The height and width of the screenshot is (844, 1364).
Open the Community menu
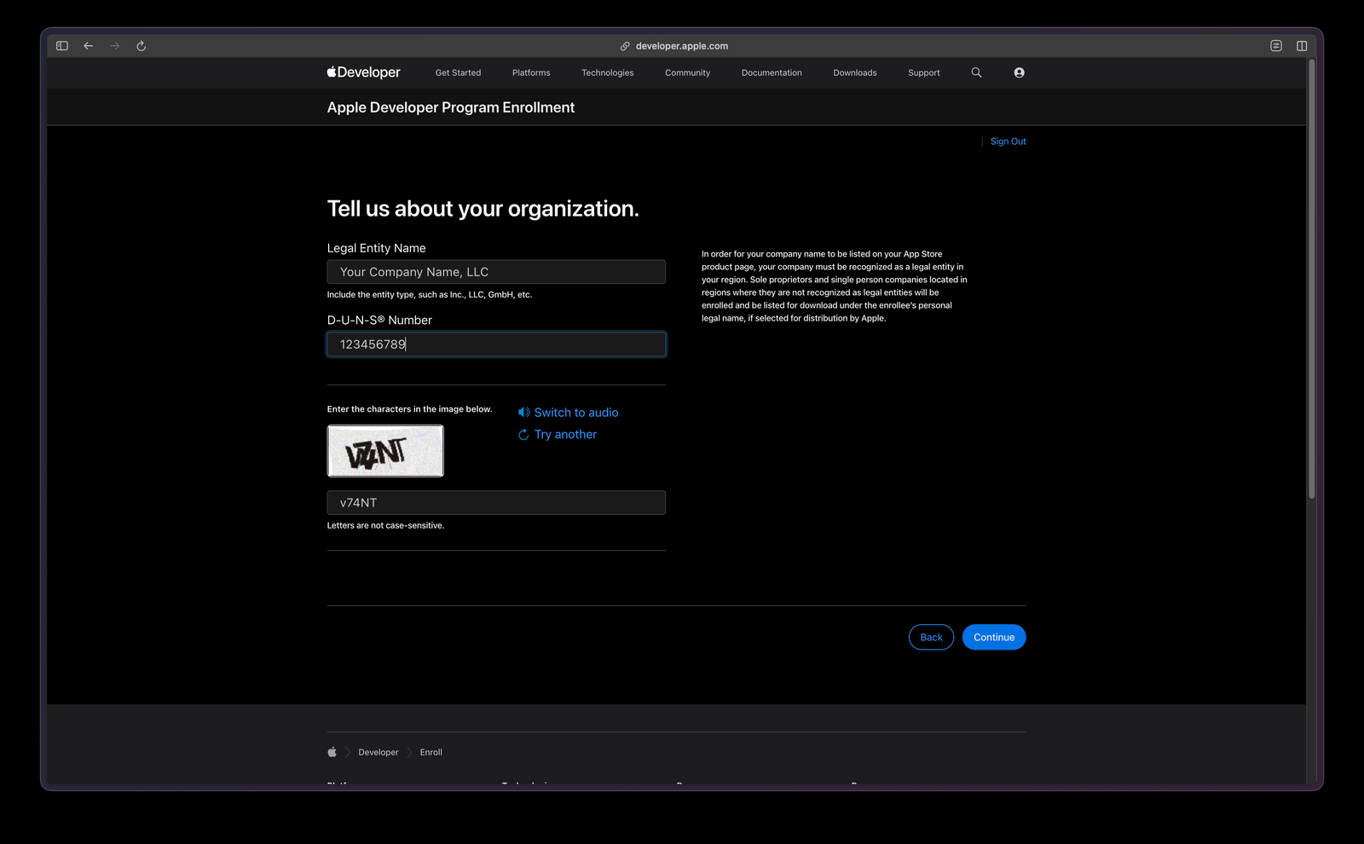tap(688, 73)
